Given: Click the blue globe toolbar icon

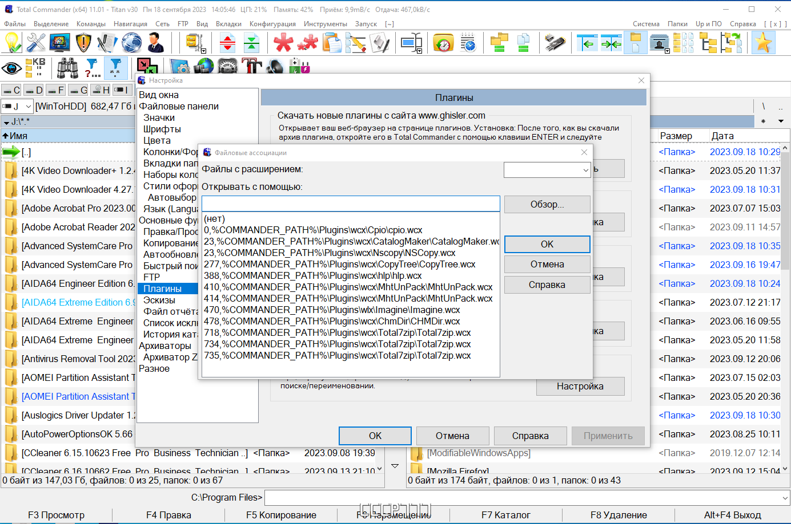Looking at the screenshot, I should point(131,43).
